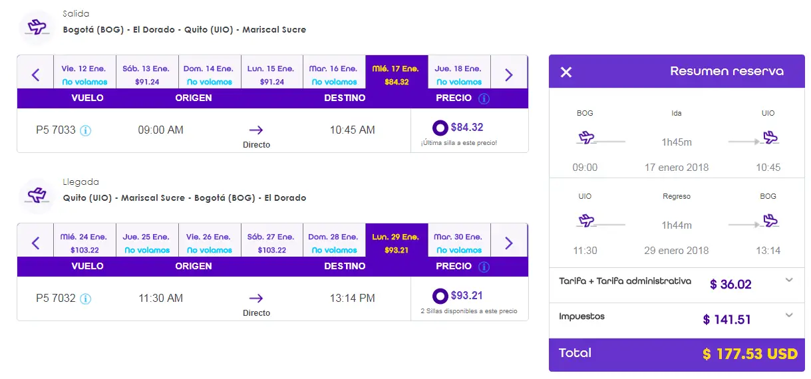The height and width of the screenshot is (379, 811).
Task: Click info icon next to flight P5 7032
Action: 85,299
